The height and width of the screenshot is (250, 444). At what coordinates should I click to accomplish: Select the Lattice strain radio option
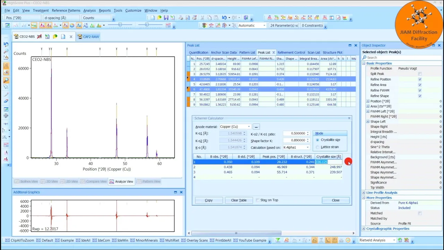[317, 147]
